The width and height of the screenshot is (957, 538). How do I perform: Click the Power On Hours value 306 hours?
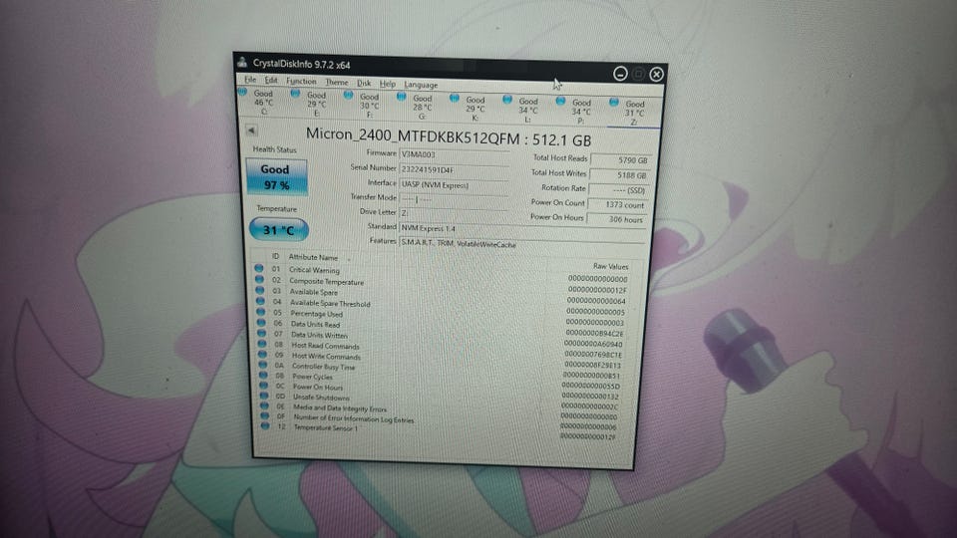coord(616,219)
